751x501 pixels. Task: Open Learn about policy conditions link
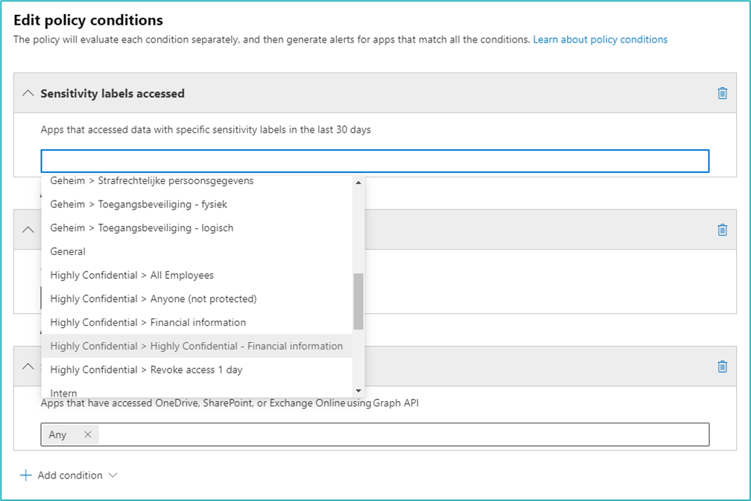[x=600, y=40]
